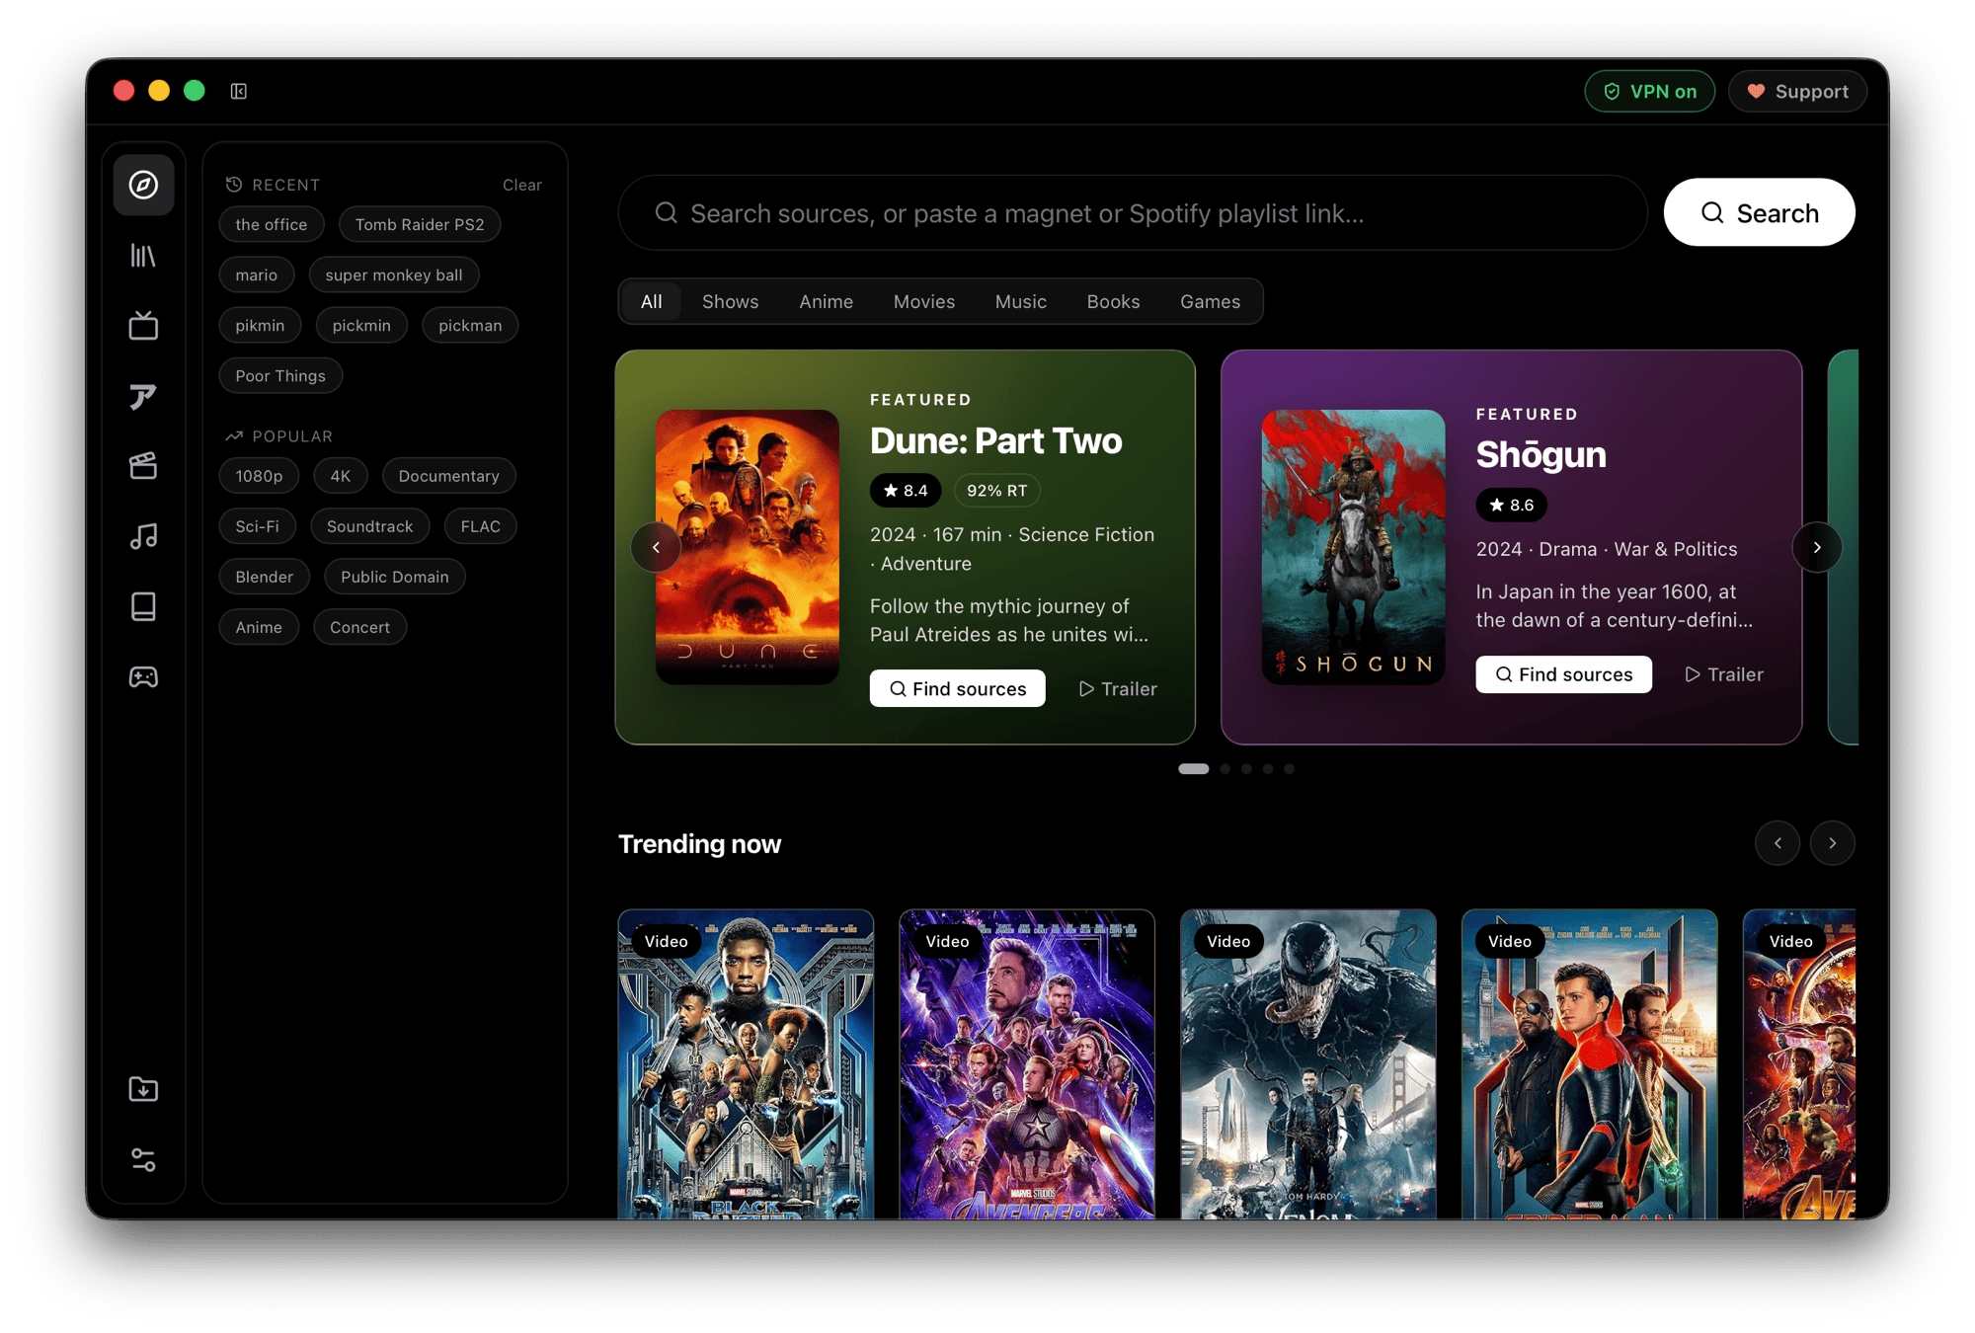The image size is (1975, 1333).
Task: Select the Games filter tab
Action: click(x=1210, y=301)
